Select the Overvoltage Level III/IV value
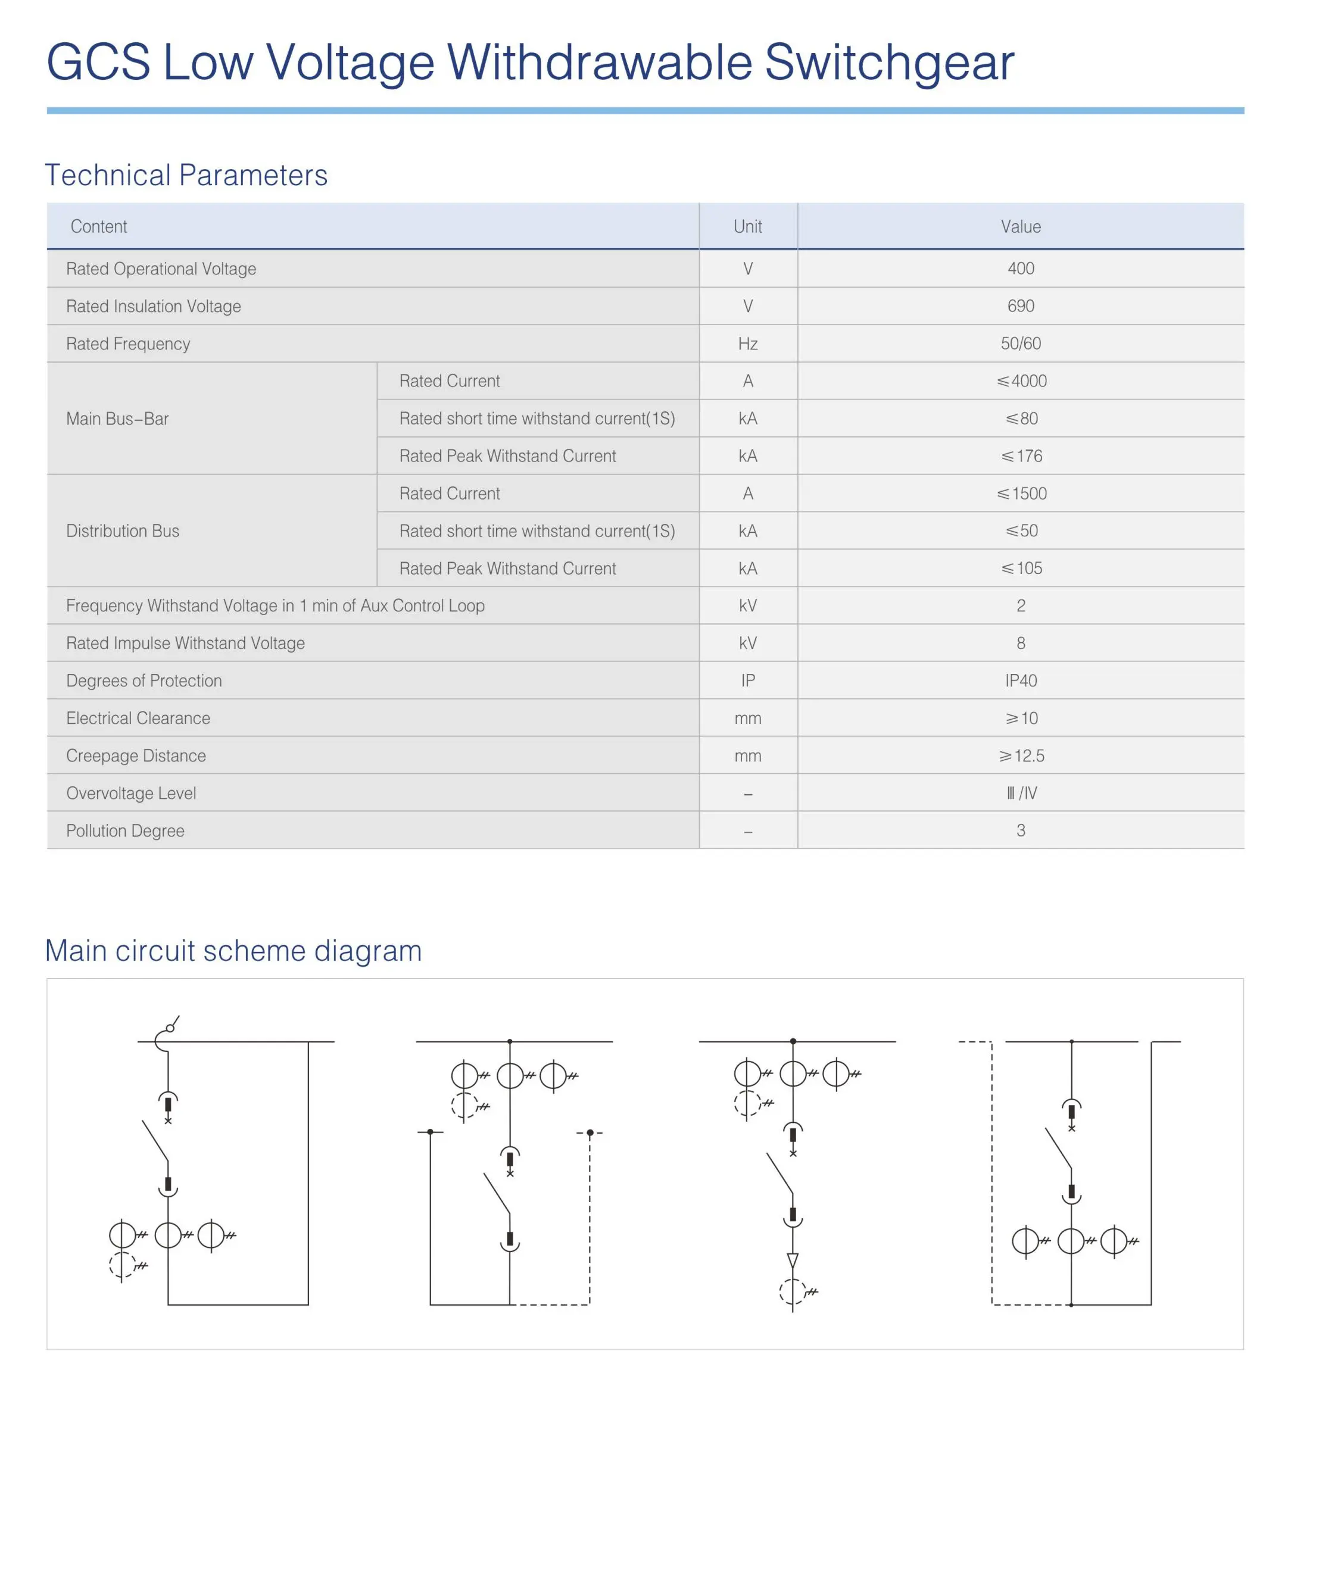The height and width of the screenshot is (1573, 1319). pyautogui.click(x=1022, y=792)
